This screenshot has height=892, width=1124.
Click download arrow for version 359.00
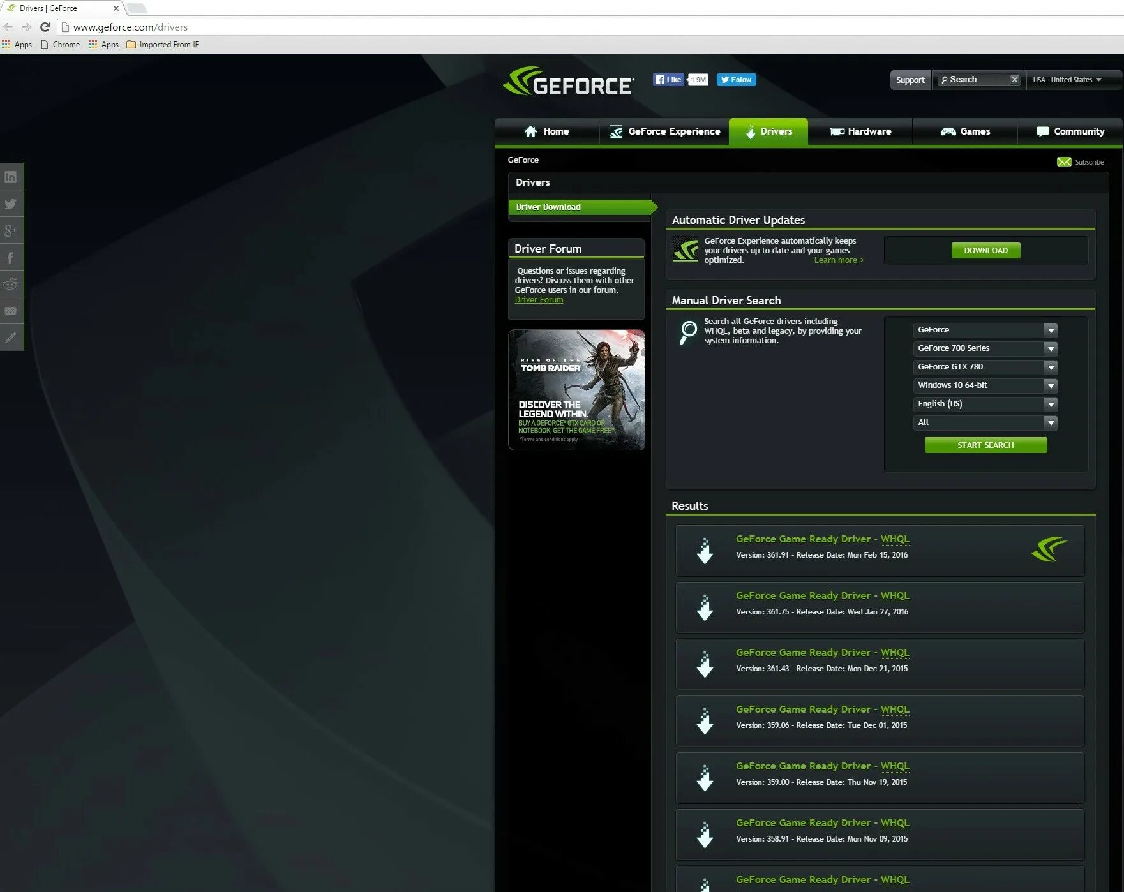pyautogui.click(x=705, y=777)
